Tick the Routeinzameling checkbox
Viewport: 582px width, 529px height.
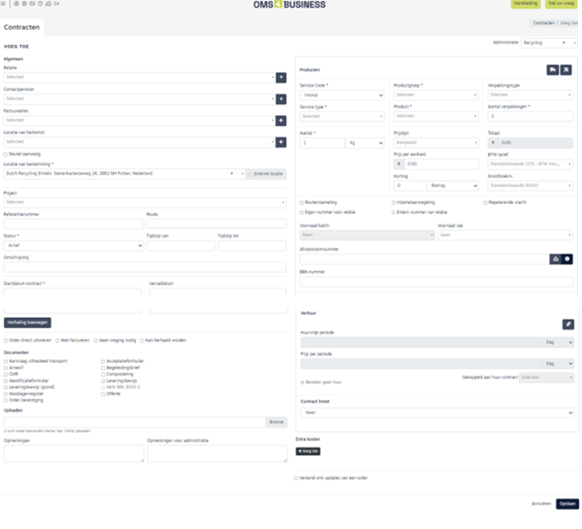pyautogui.click(x=302, y=203)
